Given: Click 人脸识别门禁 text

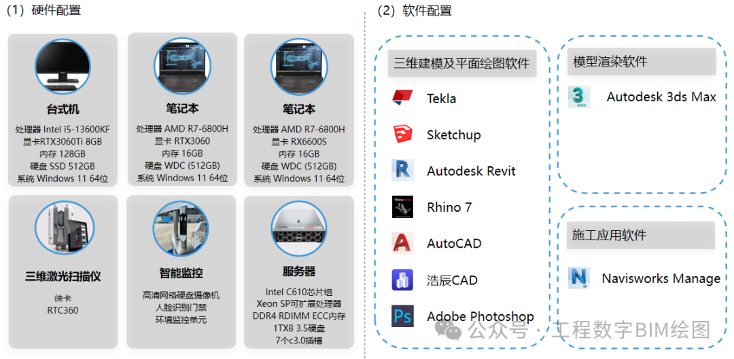Looking at the screenshot, I should click(x=181, y=307).
